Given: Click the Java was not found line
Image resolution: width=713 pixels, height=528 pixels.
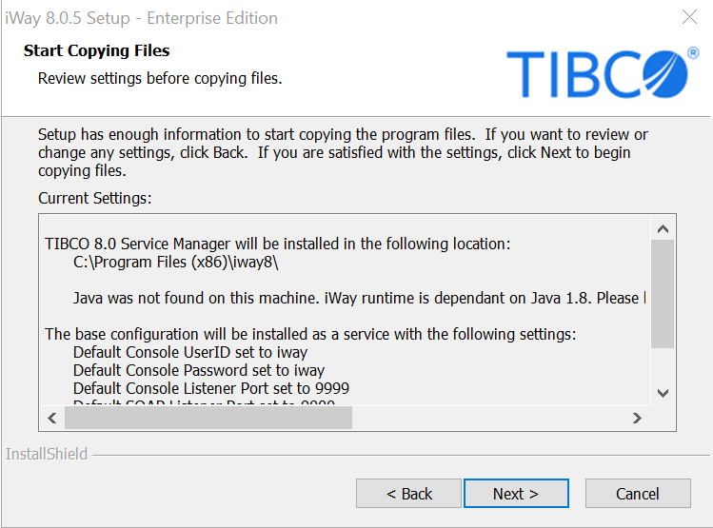Looking at the screenshot, I should 359,298.
